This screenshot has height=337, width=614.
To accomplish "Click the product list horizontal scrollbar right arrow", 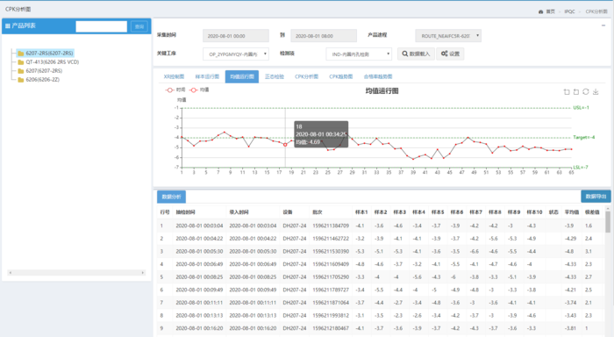I will pyautogui.click(x=143, y=272).
